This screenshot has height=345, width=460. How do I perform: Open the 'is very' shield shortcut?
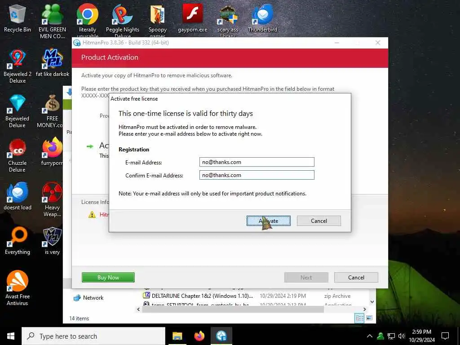point(52,241)
